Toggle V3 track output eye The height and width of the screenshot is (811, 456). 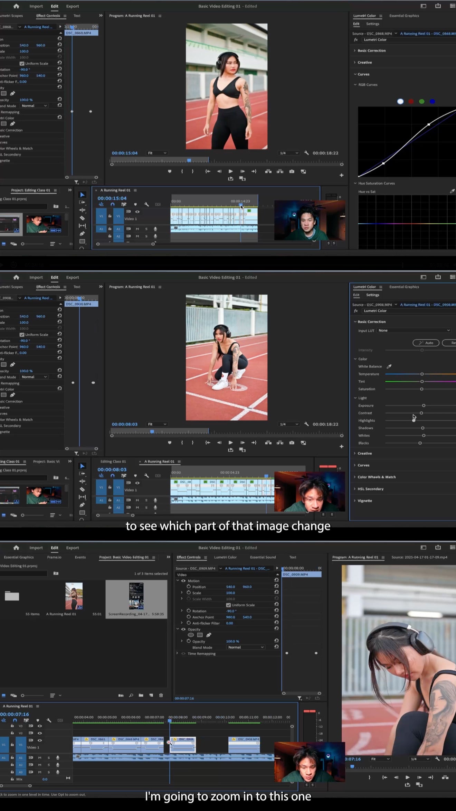tap(40, 726)
